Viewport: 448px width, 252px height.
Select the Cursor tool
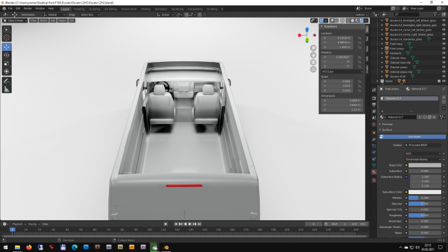7,37
